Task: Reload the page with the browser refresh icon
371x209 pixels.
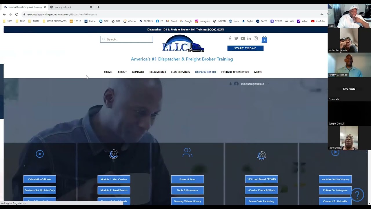Action: [x=17, y=15]
